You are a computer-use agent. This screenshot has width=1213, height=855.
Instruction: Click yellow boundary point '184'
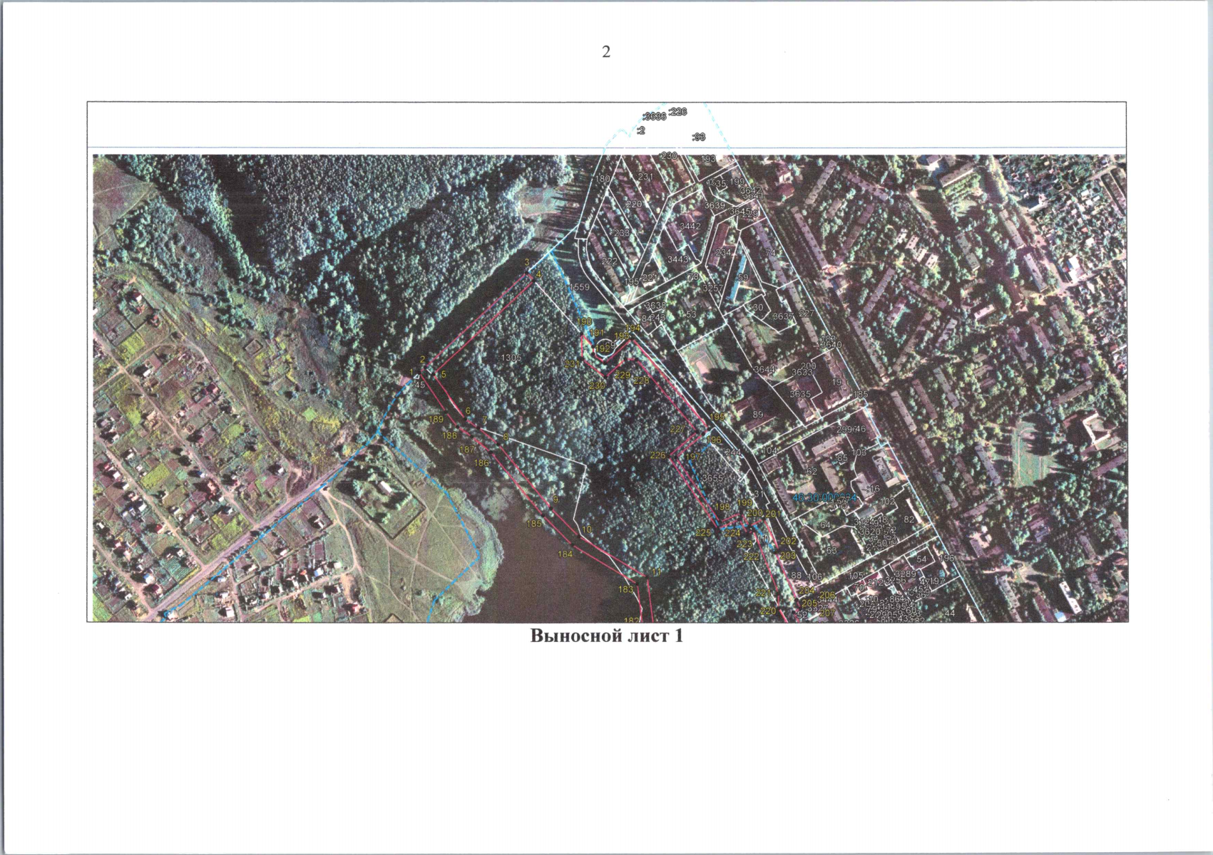coord(565,554)
